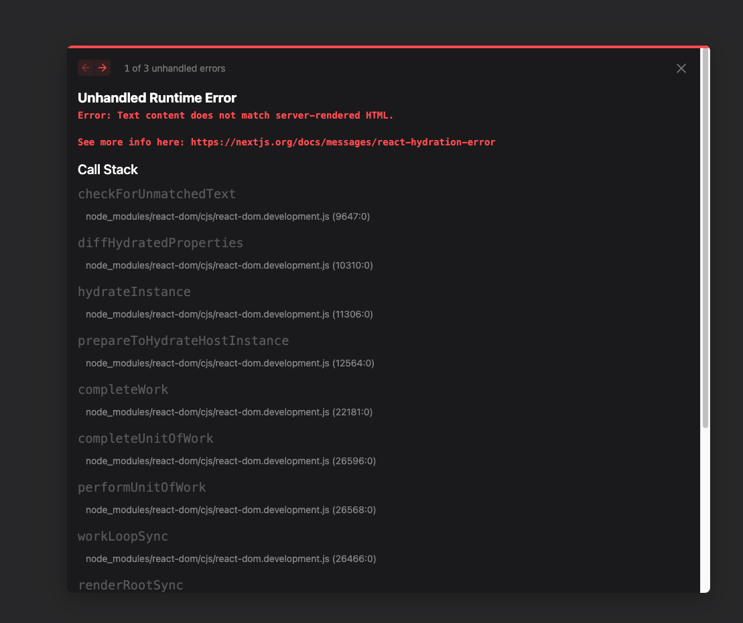Click the react-dom.development.js path under checkForUnmatchedText
743x623 pixels.
228,216
